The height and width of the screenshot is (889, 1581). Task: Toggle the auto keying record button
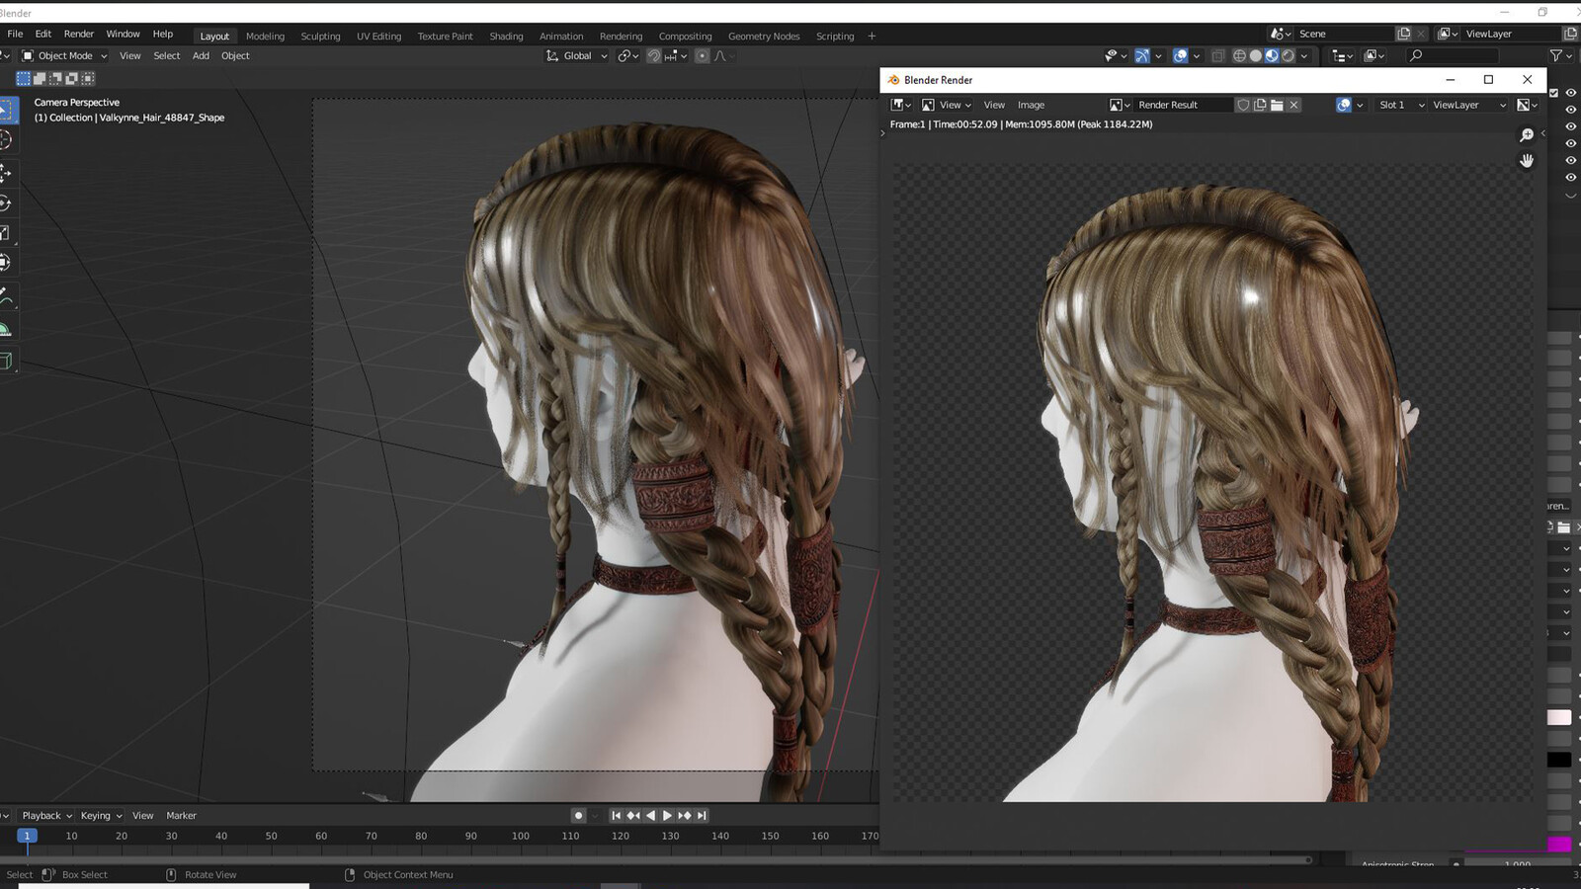tap(578, 816)
